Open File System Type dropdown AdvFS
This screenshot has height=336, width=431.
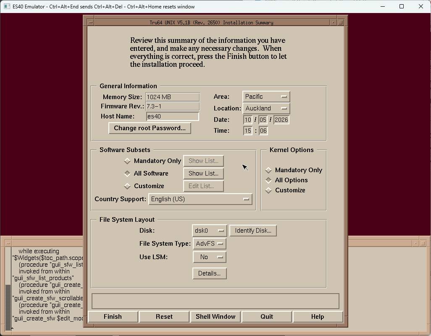point(210,244)
